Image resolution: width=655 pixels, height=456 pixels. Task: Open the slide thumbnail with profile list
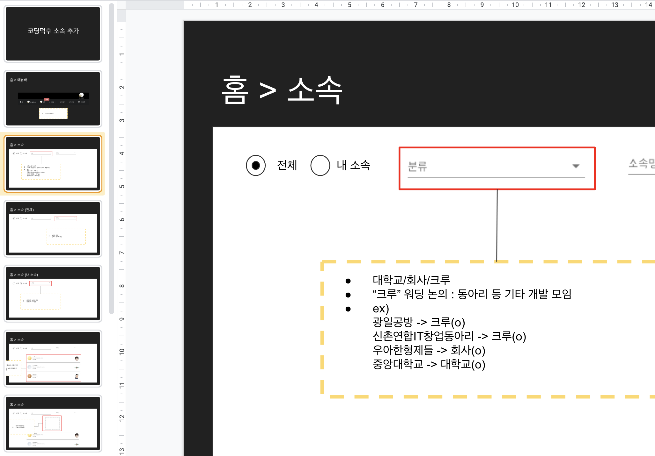(53, 359)
